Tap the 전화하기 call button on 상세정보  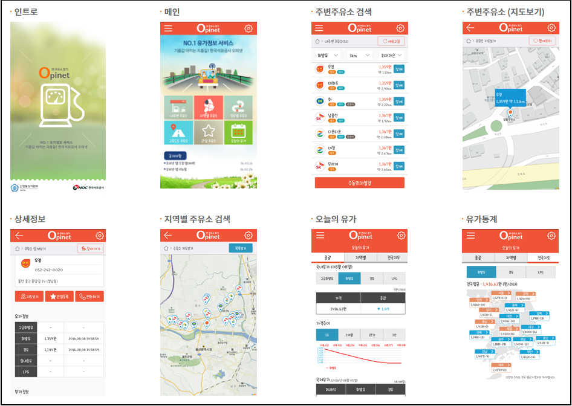point(89,296)
